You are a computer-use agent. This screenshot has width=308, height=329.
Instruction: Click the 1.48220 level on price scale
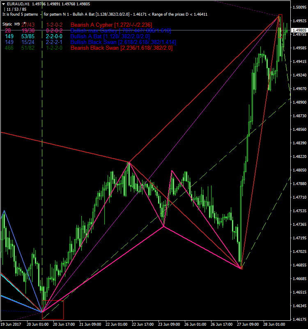pyautogui.click(x=299, y=157)
